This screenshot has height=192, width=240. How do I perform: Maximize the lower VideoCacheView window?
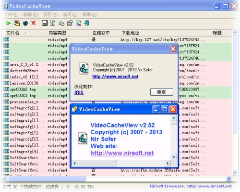pyautogui.click(x=165, y=109)
